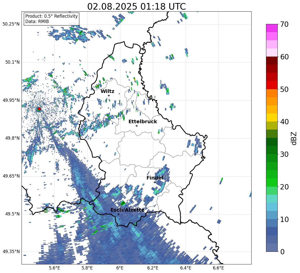Click the red radar site marker
The image size is (300, 273).
[x=39, y=109]
